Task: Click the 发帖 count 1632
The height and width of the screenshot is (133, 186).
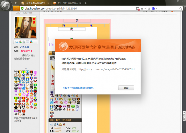Action: click(x=74, y=128)
